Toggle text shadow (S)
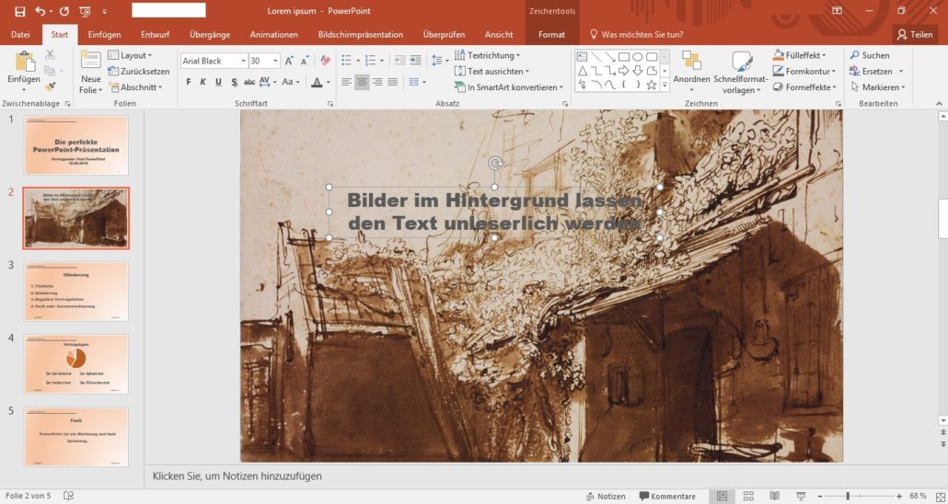Viewport: 948px width, 504px height. tap(234, 82)
